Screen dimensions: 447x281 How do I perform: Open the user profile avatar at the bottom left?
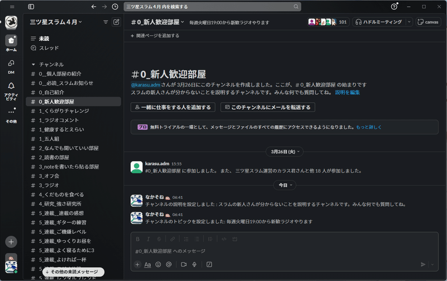(x=11, y=266)
